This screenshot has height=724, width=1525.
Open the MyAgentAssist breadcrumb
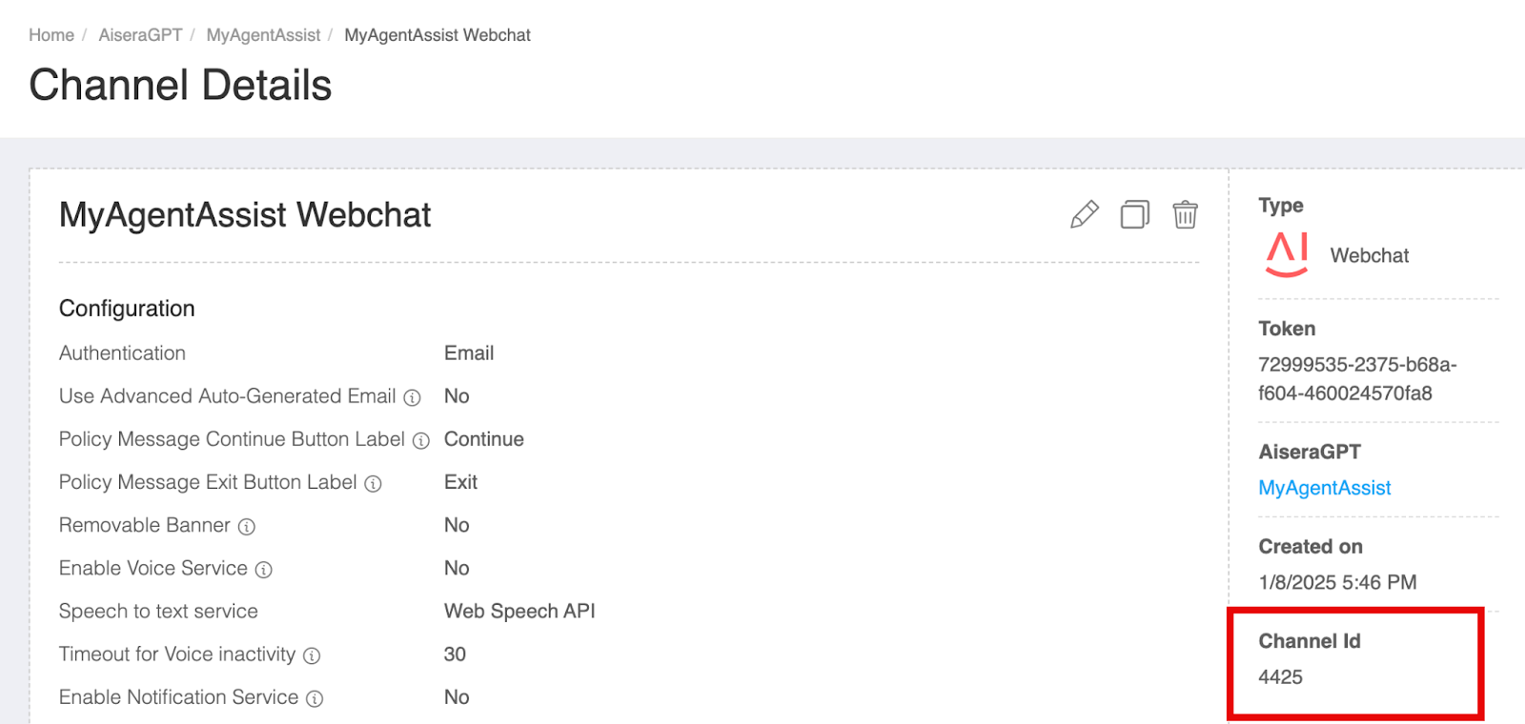click(x=263, y=35)
